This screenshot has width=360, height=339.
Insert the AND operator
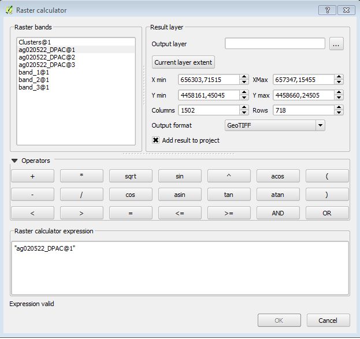point(278,213)
